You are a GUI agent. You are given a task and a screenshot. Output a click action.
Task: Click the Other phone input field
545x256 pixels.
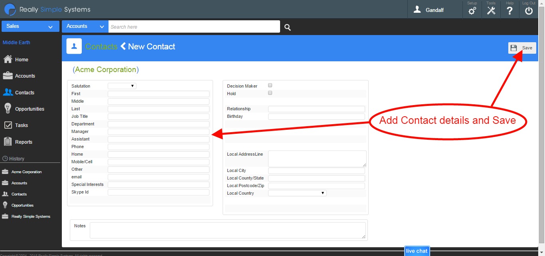pos(158,170)
